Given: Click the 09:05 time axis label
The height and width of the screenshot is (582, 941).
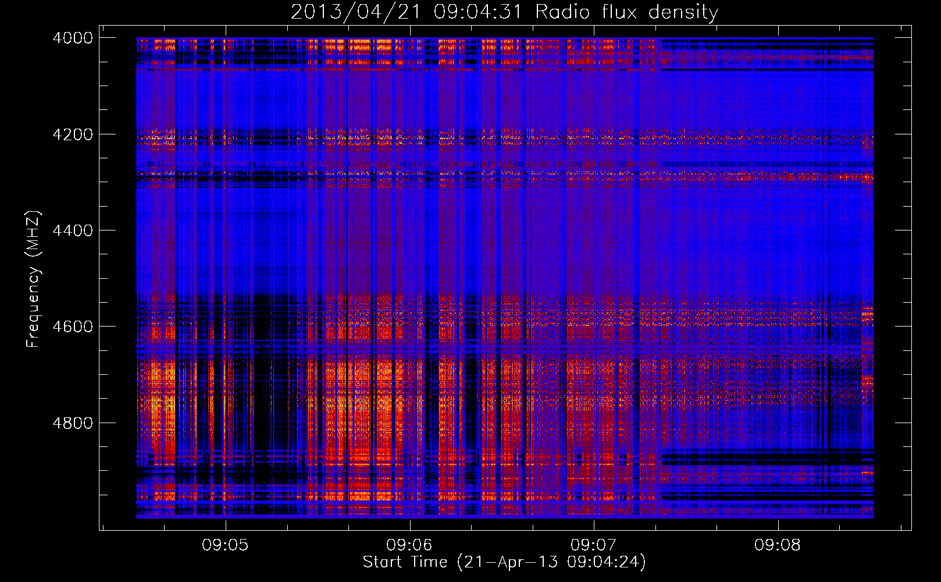Looking at the screenshot, I should coord(225,545).
